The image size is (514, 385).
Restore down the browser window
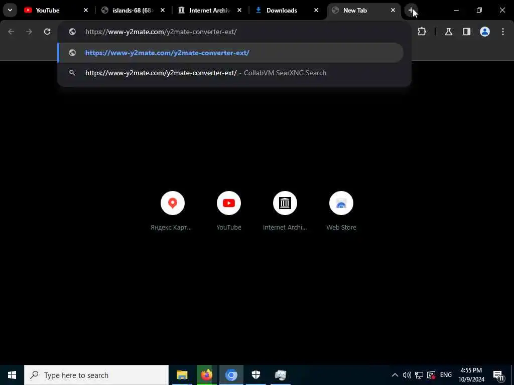tap(479, 10)
